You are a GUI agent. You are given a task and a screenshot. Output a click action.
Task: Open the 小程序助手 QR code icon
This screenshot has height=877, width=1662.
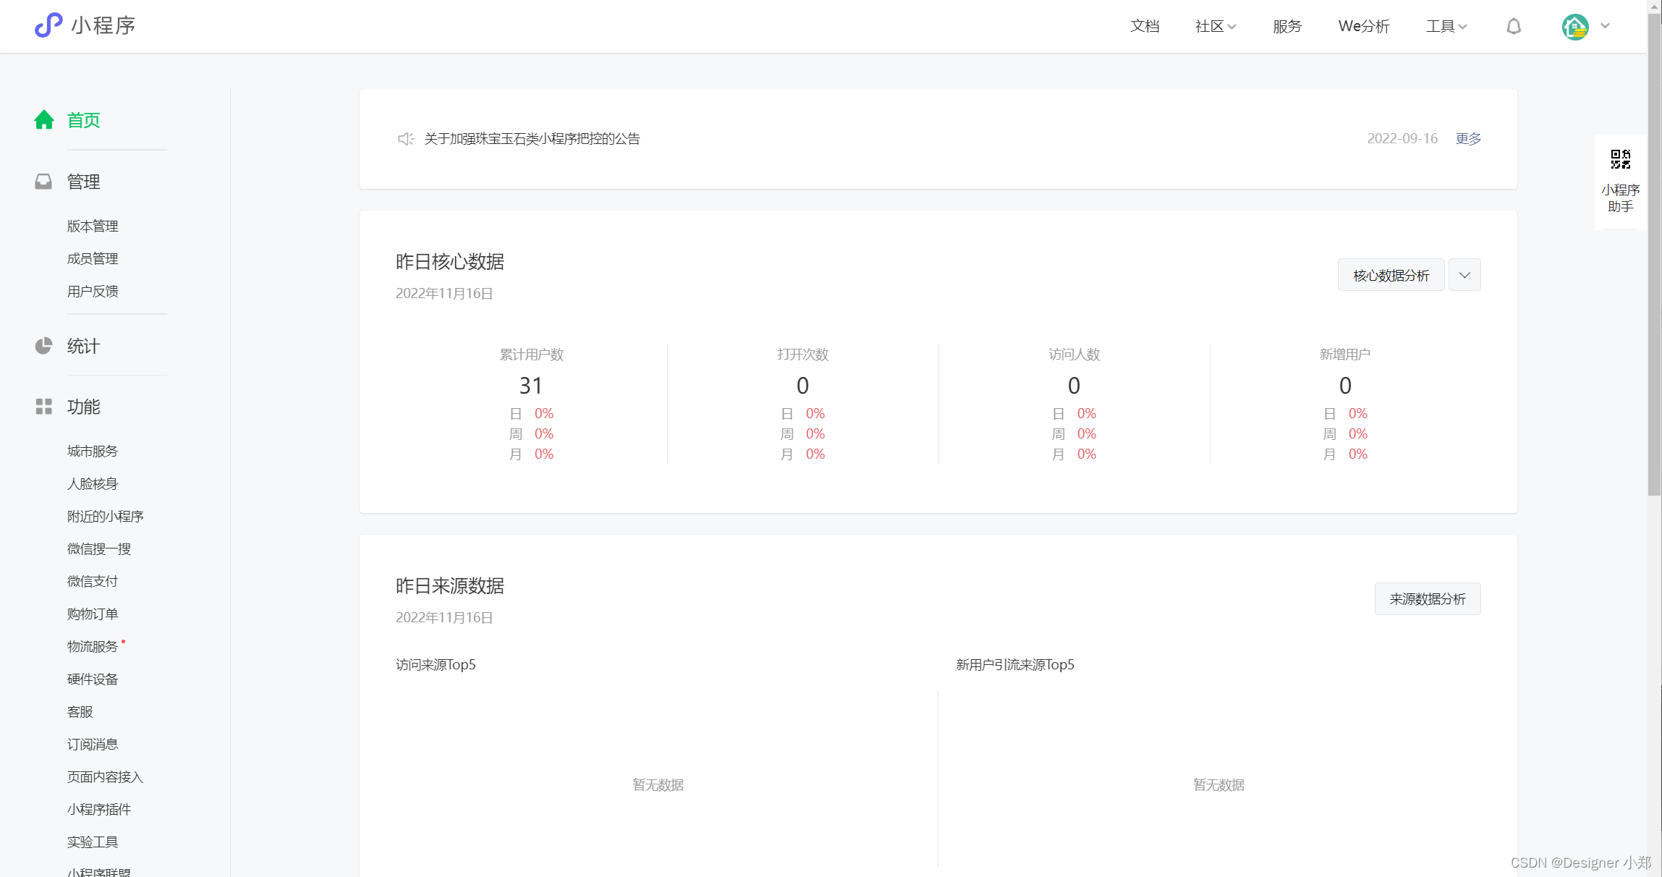pos(1620,159)
